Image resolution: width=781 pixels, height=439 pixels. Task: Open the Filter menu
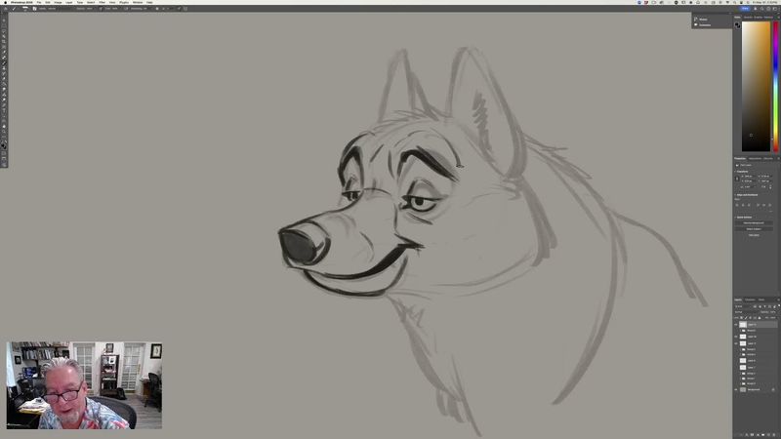point(103,2)
